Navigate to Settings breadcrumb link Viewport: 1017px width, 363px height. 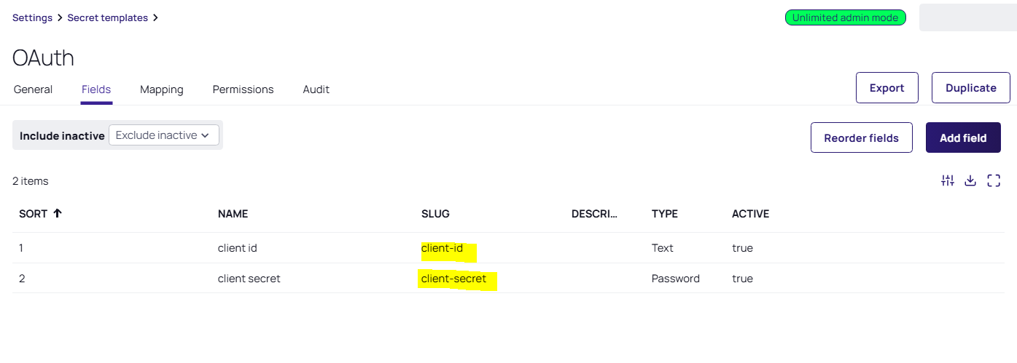(32, 17)
